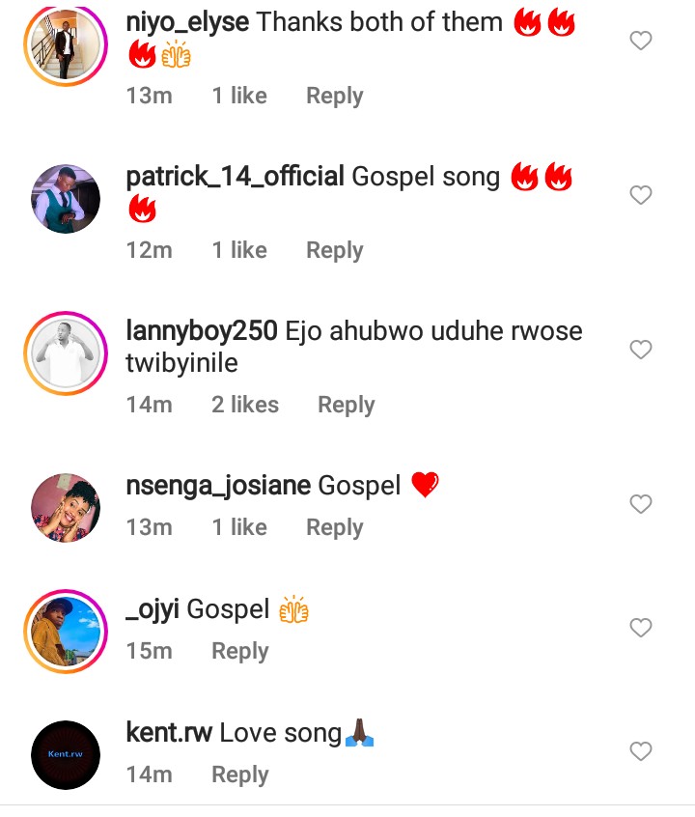This screenshot has height=817, width=695.
Task: Tap the heart beside kent.rw's comment
Action: [641, 751]
